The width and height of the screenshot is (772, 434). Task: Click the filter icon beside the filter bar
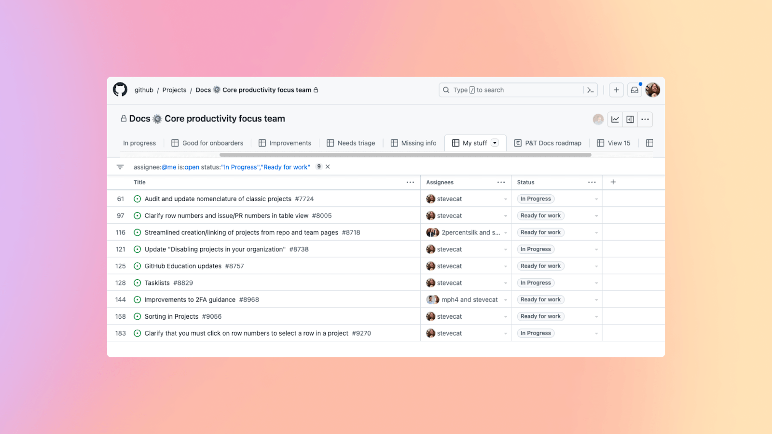120,166
